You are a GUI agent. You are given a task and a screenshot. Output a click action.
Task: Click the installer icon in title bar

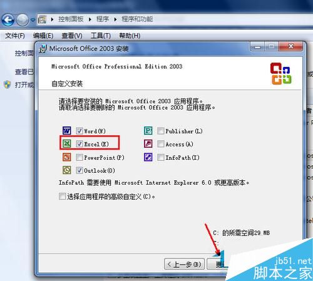[43, 49]
